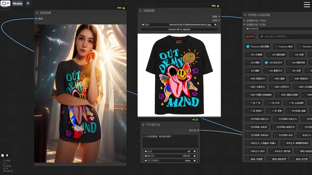Image resolution: width=312 pixels, height=175 pixels.
Task: Enable the SAI-3D模型 style checkbox
Action: click(x=248, y=55)
